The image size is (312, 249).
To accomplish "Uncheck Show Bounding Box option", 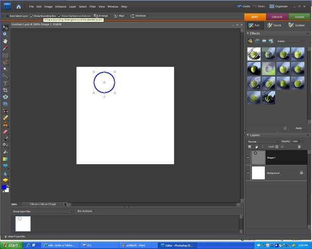I will pyautogui.click(x=31, y=16).
